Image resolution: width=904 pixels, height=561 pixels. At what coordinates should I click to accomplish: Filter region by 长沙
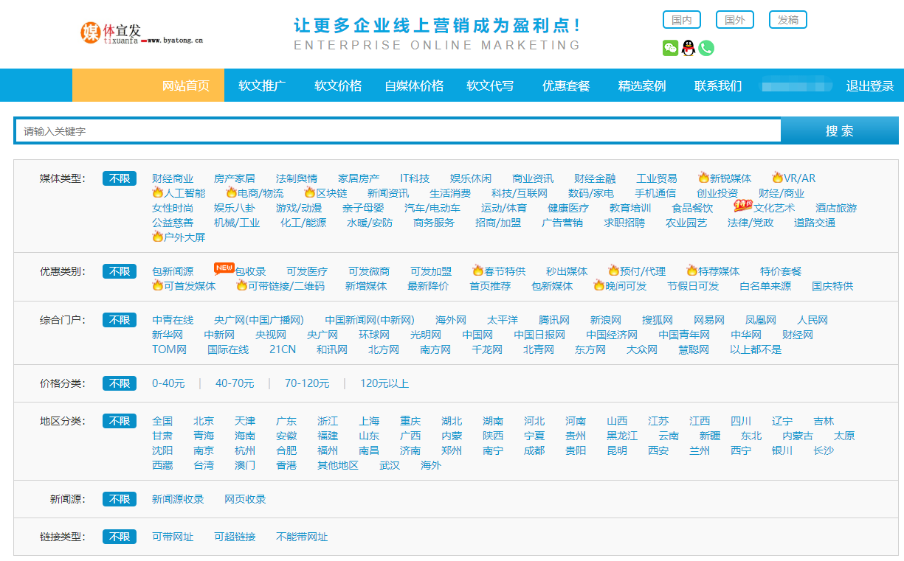(x=824, y=450)
